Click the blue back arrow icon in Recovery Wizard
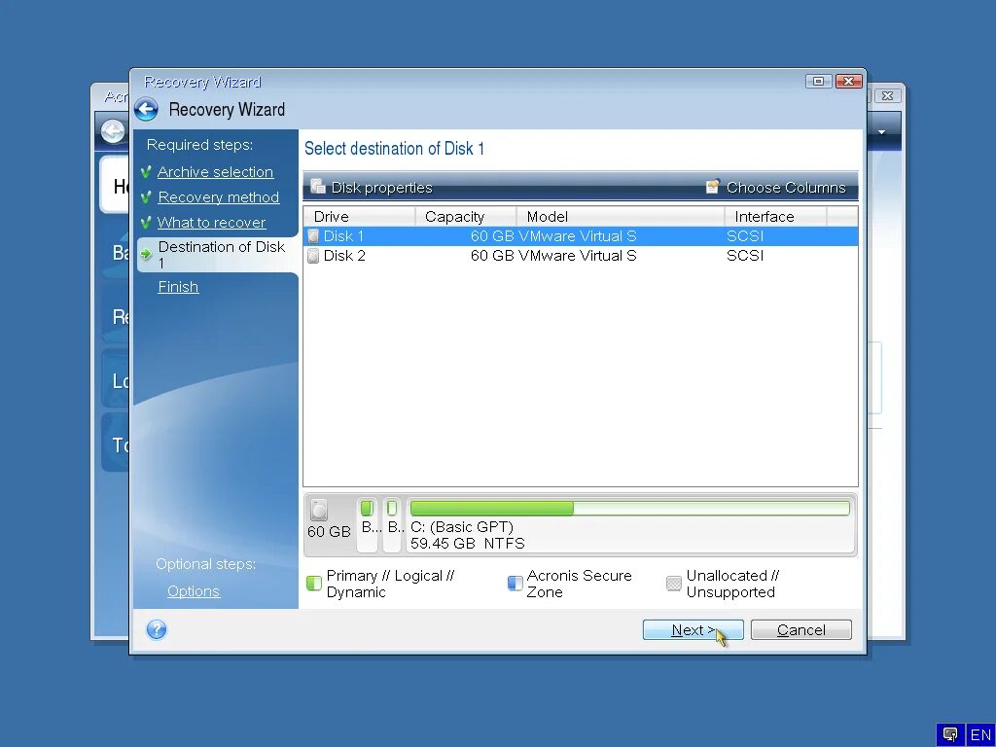The image size is (996, 747). pyautogui.click(x=146, y=110)
